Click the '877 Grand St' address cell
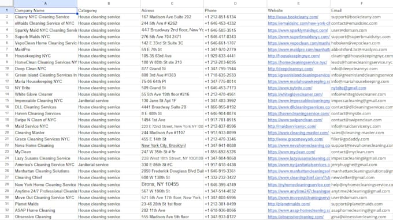This screenshot has width=393, height=220. point(172,69)
